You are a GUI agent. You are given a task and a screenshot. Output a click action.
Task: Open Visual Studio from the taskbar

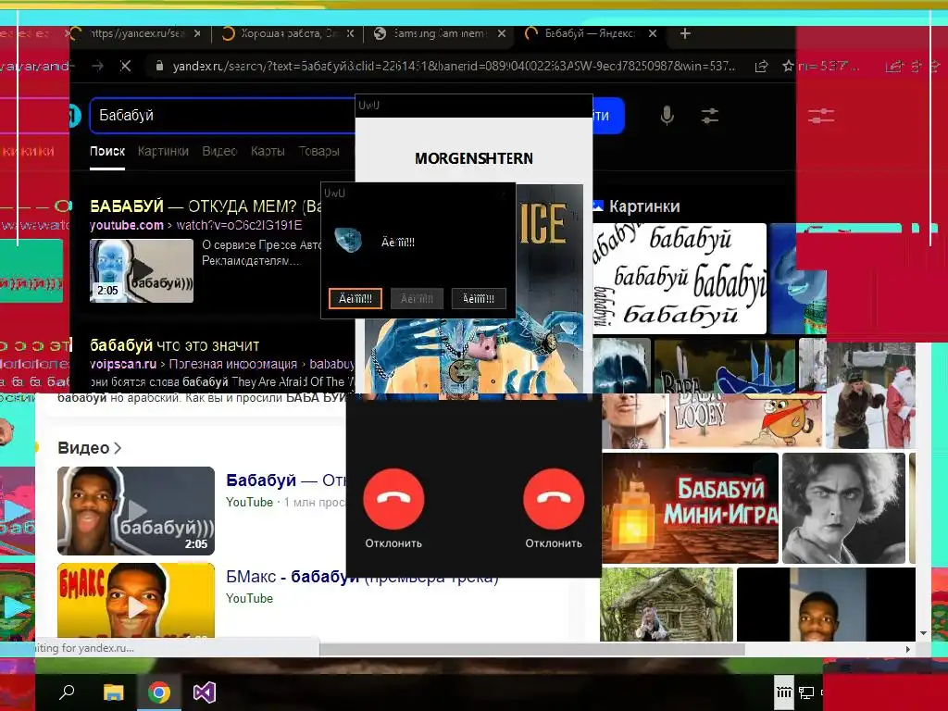click(x=205, y=692)
